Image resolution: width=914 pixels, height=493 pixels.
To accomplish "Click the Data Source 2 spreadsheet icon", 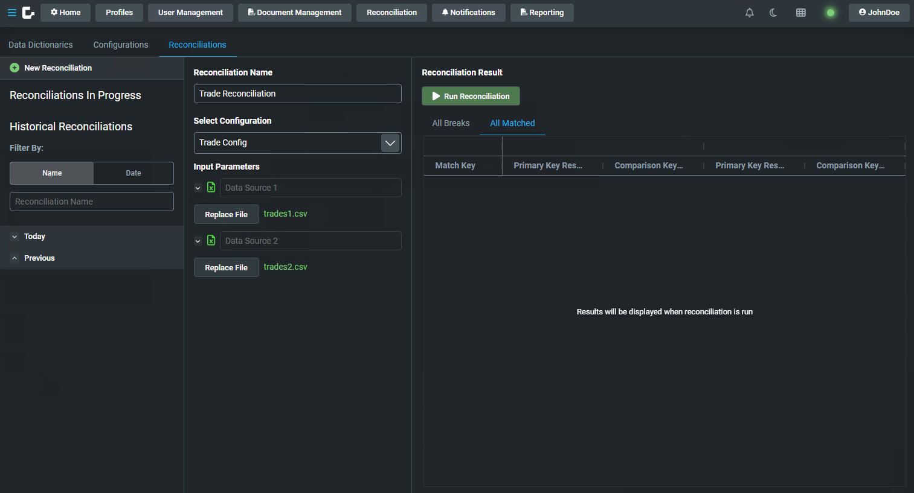I will (x=211, y=241).
